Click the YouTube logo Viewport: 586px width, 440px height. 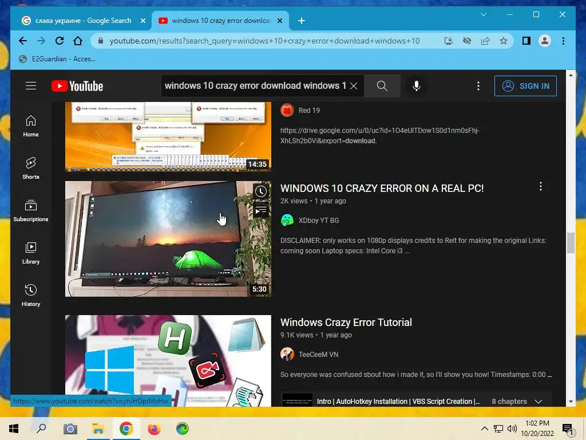pos(77,86)
